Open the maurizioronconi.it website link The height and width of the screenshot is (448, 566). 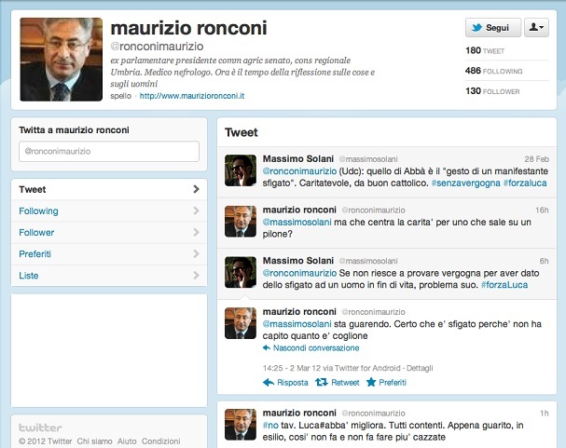pyautogui.click(x=192, y=96)
